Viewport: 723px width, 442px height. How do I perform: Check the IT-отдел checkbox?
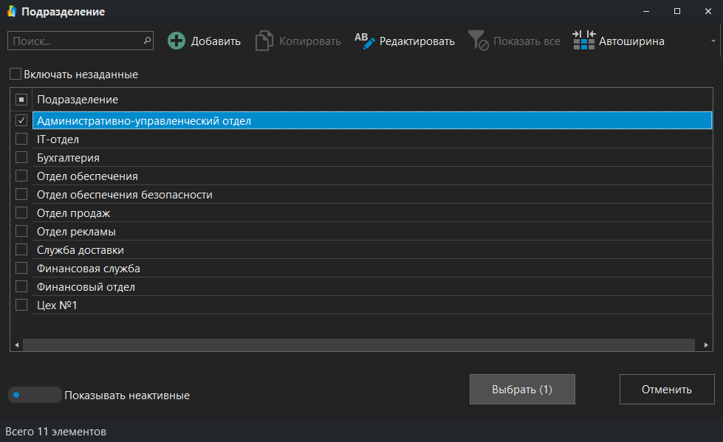(21, 139)
